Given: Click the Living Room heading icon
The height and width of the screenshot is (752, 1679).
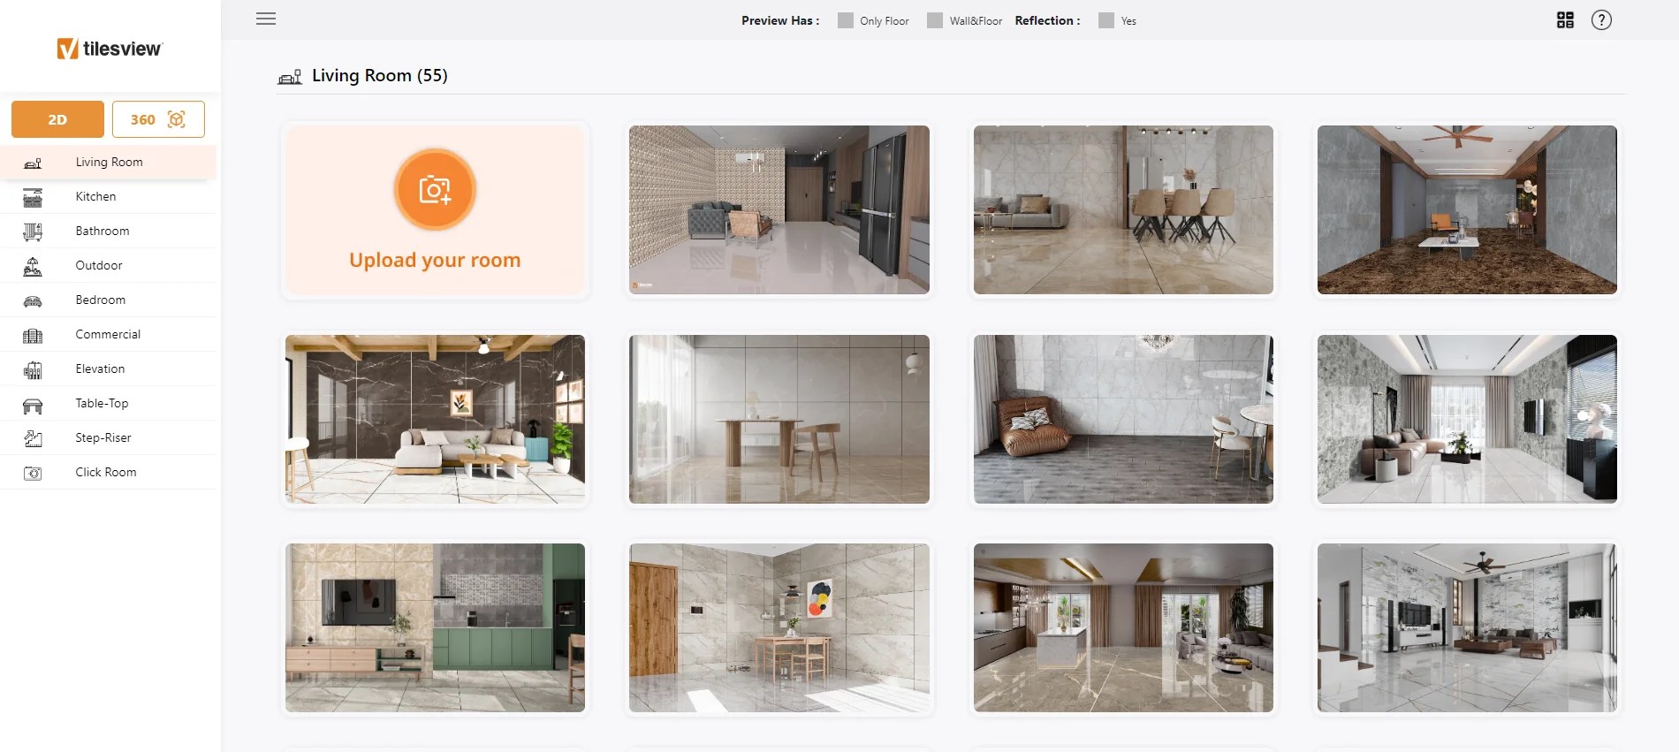Looking at the screenshot, I should coord(290,77).
